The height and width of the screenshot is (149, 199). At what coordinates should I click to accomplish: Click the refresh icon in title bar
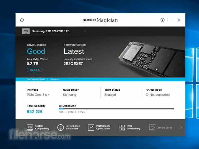[22, 20]
